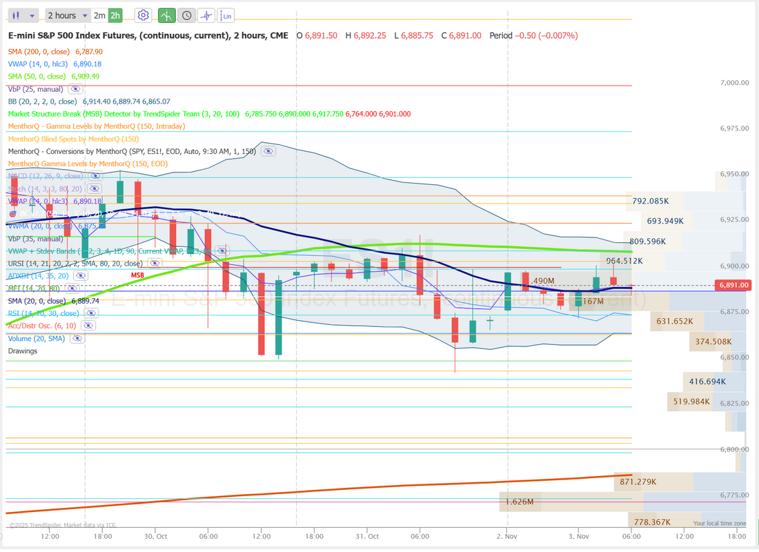Select the 2h timeframe button
The image size is (759, 552).
(115, 15)
